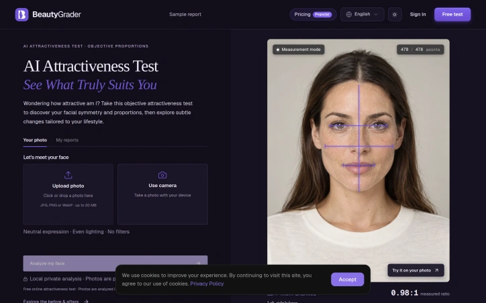Open the Pricing page
Image resolution: width=486 pixels, height=303 pixels.
point(313,15)
